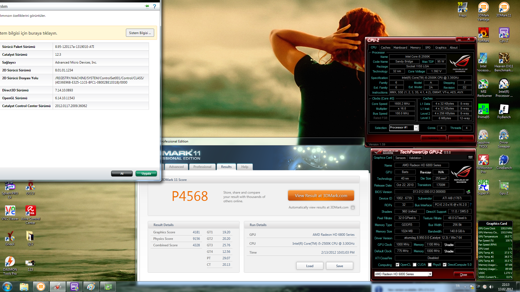Screen dimensions: 520x292
Task: Open the FurMark desktop shortcut
Action: (x=483, y=35)
